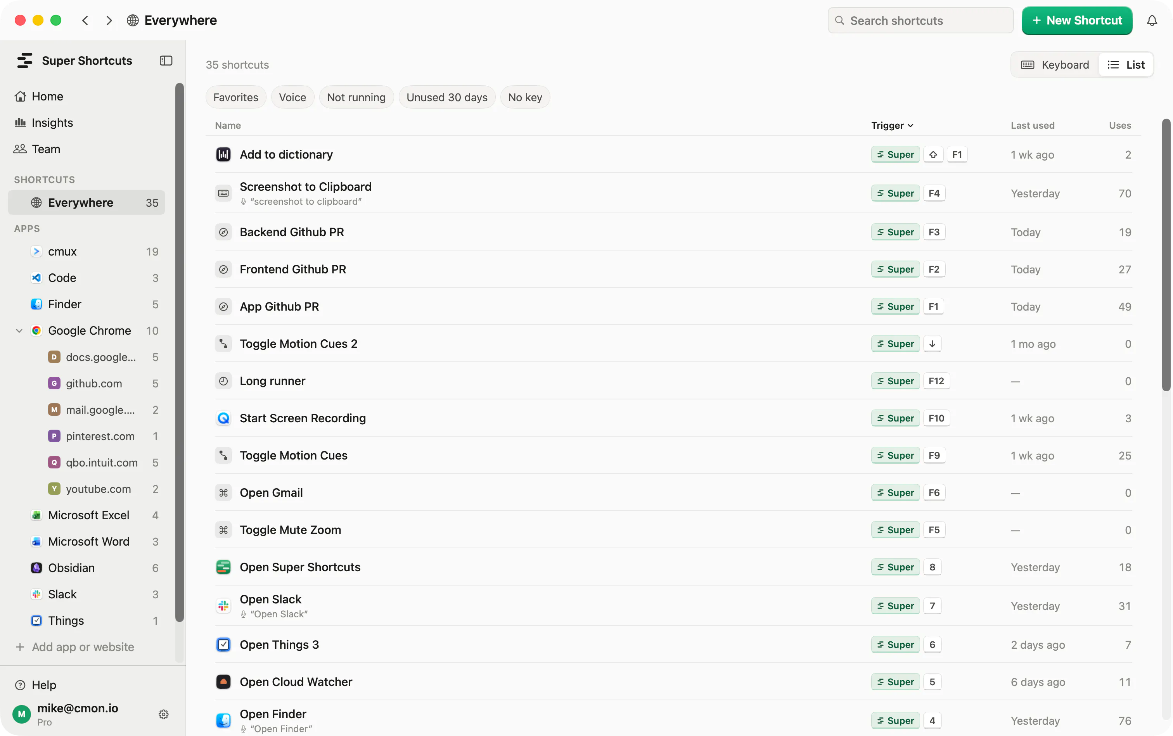Click the Start Screen Recording row icon
The width and height of the screenshot is (1173, 736).
pyautogui.click(x=223, y=418)
